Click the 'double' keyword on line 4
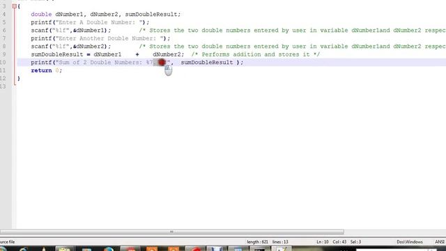 41,14
